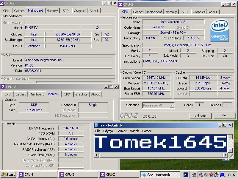Open the Graphics tab in the CPU window

tap(199, 12)
